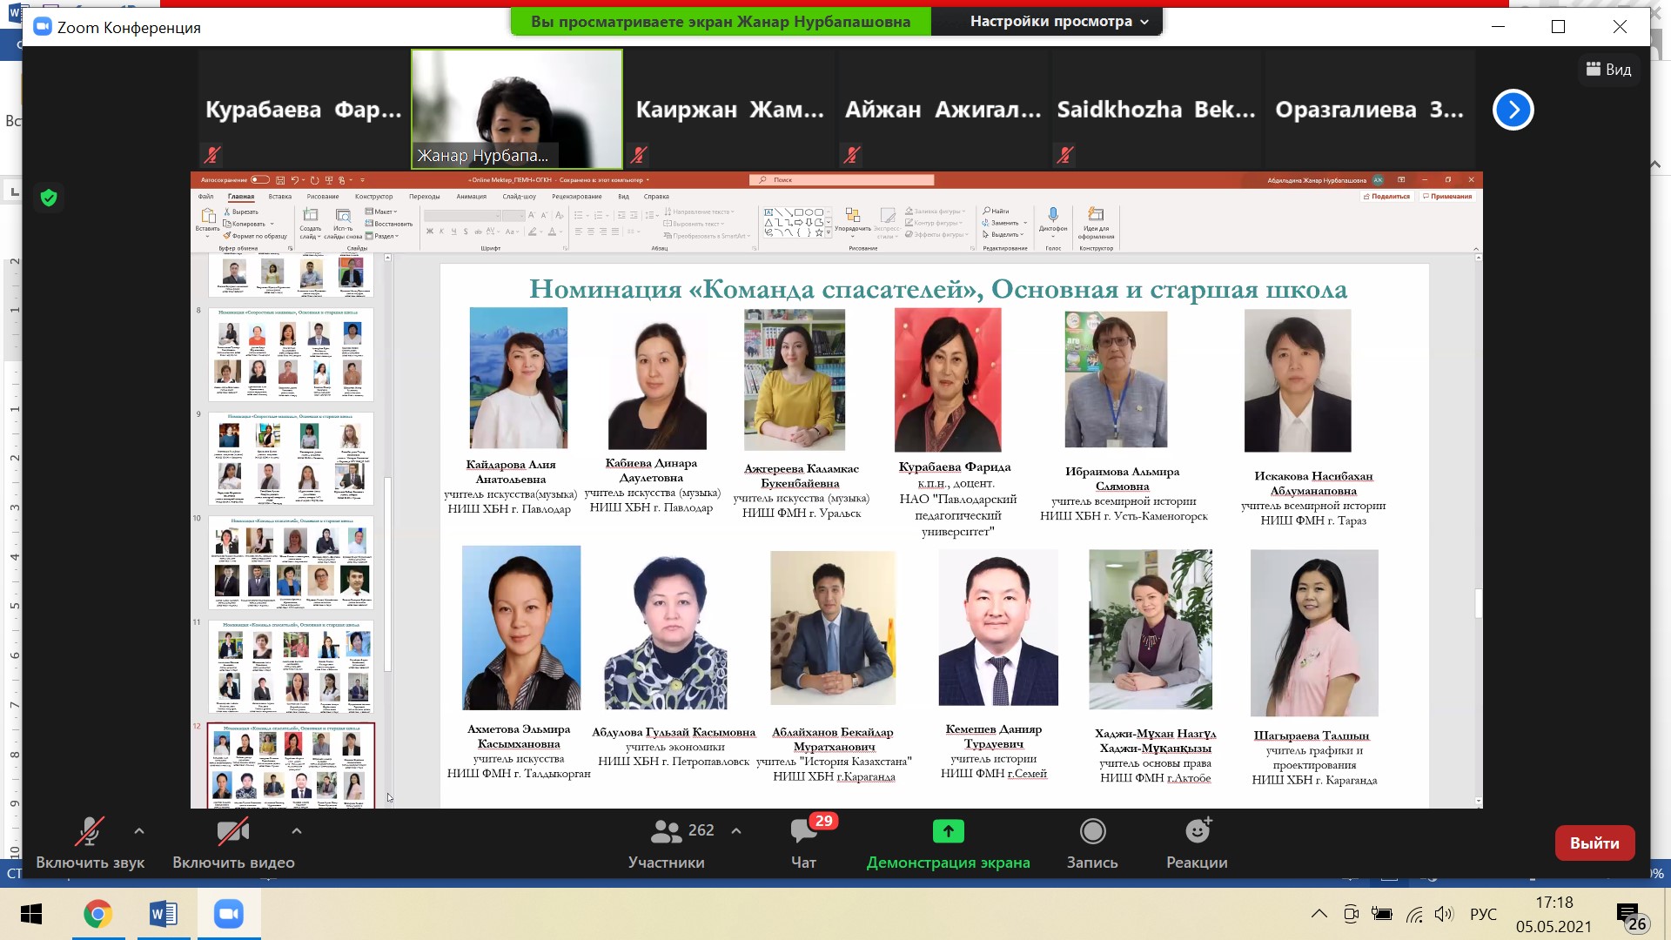Expand video options arrow beside camera

click(297, 831)
